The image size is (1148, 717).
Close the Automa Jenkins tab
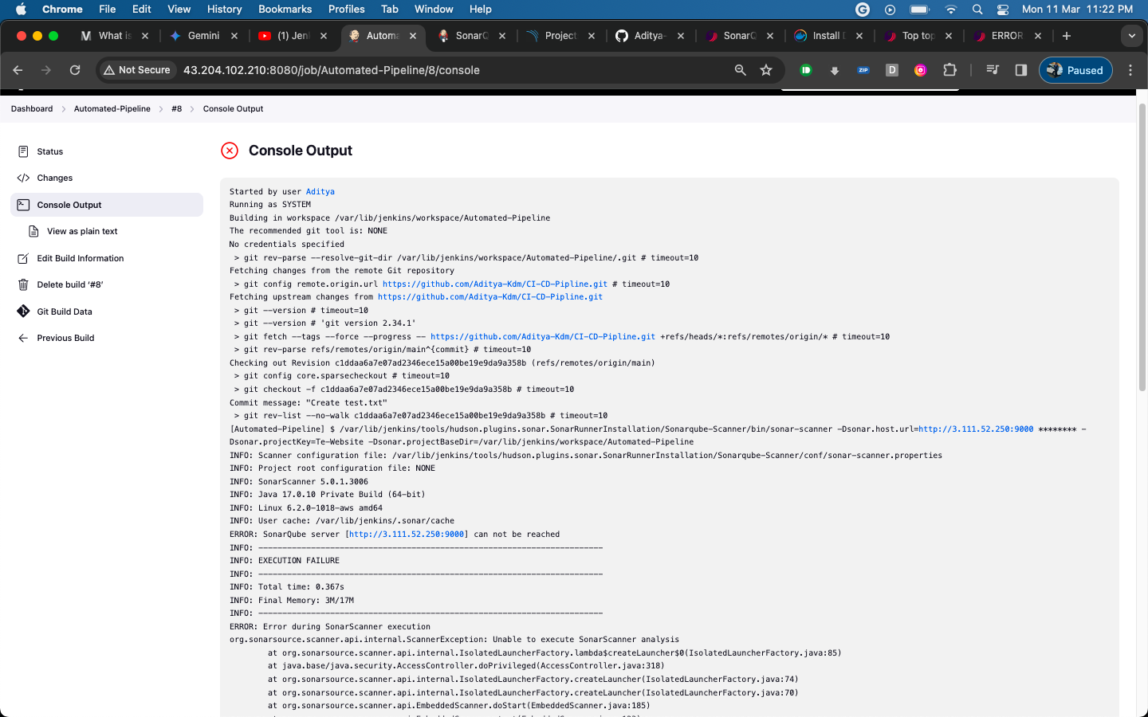(413, 36)
